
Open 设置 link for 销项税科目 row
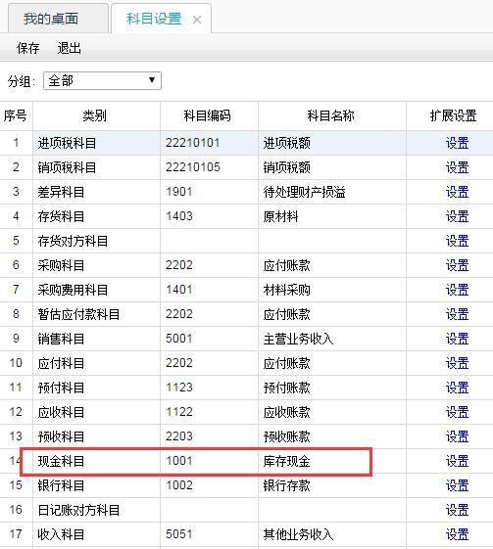457,167
